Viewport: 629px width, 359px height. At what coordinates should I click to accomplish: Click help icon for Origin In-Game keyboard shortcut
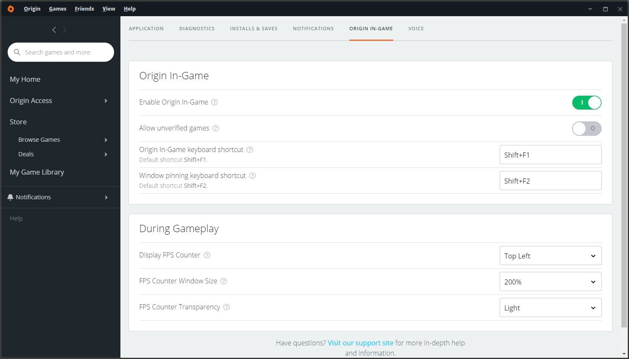click(x=250, y=150)
